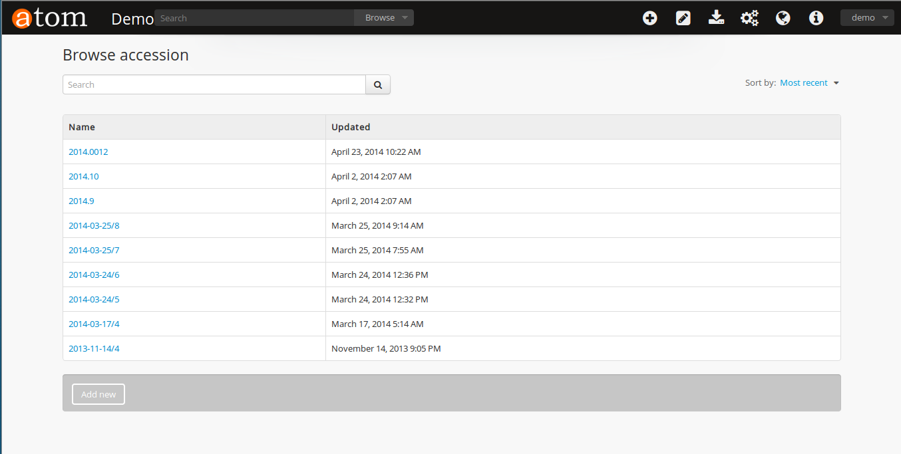Open the Admin gears icon menu

point(749,18)
